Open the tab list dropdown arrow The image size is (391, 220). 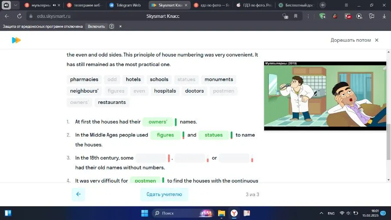coord(16,5)
